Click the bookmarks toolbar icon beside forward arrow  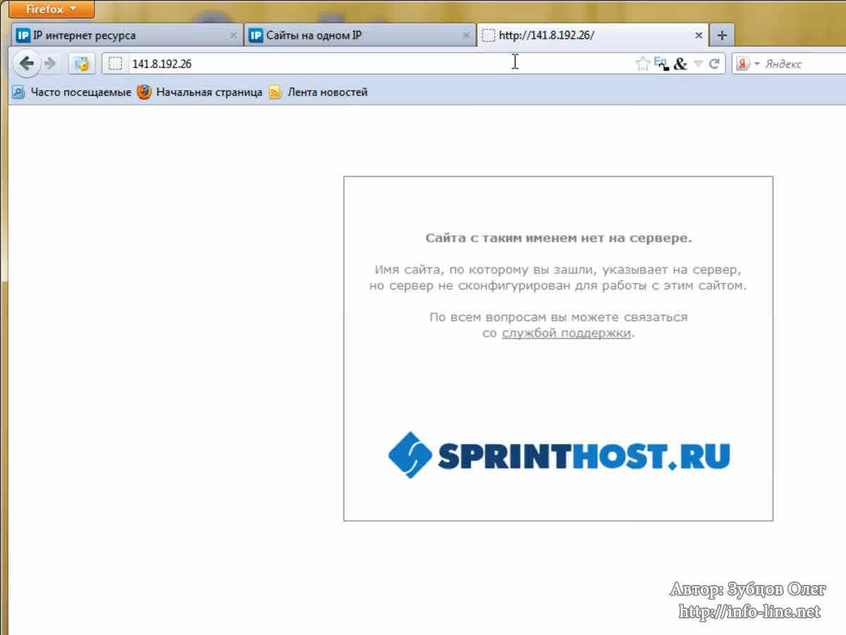point(82,64)
